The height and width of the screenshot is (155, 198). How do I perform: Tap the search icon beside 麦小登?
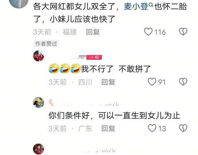pos(151,5)
